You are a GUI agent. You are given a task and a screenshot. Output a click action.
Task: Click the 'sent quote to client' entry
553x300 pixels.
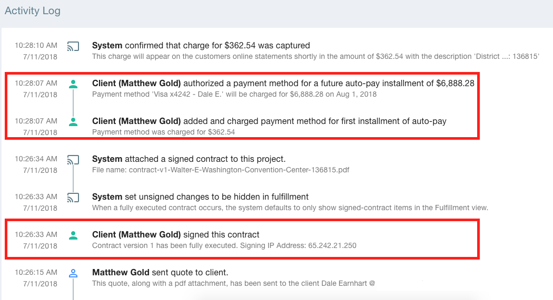[160, 273]
